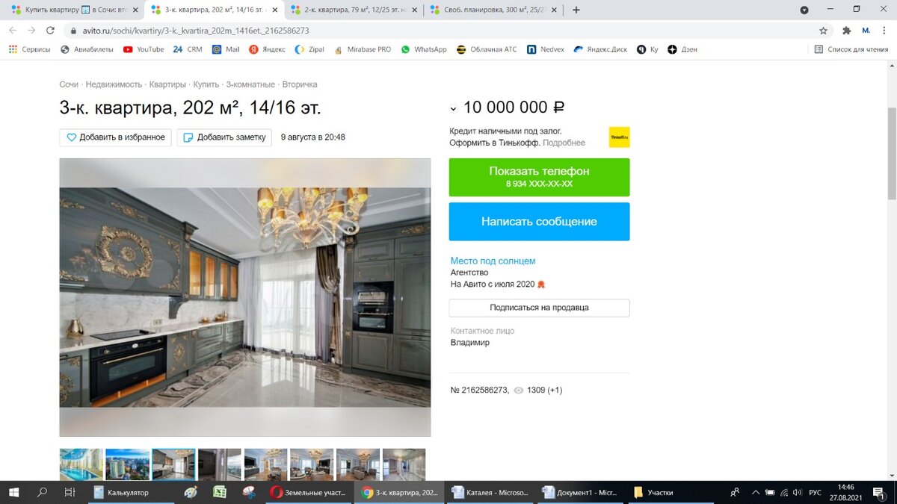Viewport: 897px width, 504px height.
Task: Open the Калькулятор taskbar app
Action: click(x=120, y=493)
